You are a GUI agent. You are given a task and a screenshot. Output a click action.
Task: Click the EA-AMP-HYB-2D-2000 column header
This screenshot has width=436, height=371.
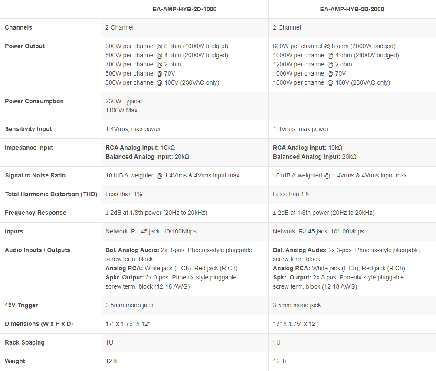[x=352, y=9]
